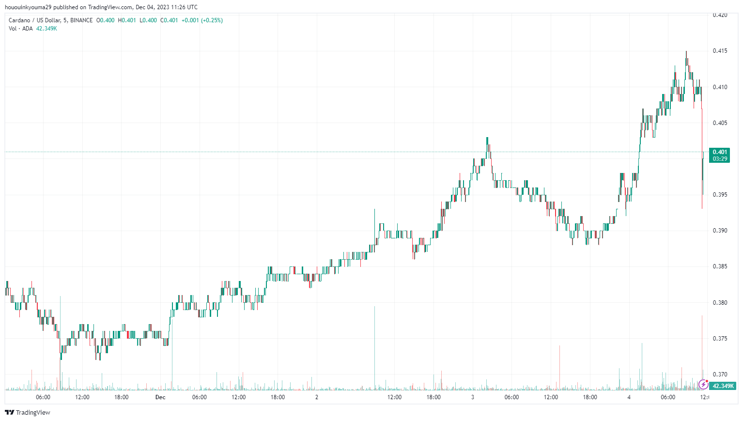This screenshot has width=743, height=421.
Task: Click the 0.410 price axis label
Action: [720, 87]
